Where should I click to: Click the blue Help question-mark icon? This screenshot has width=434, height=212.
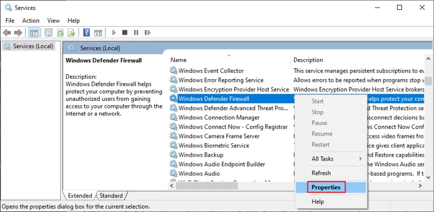point(87,33)
